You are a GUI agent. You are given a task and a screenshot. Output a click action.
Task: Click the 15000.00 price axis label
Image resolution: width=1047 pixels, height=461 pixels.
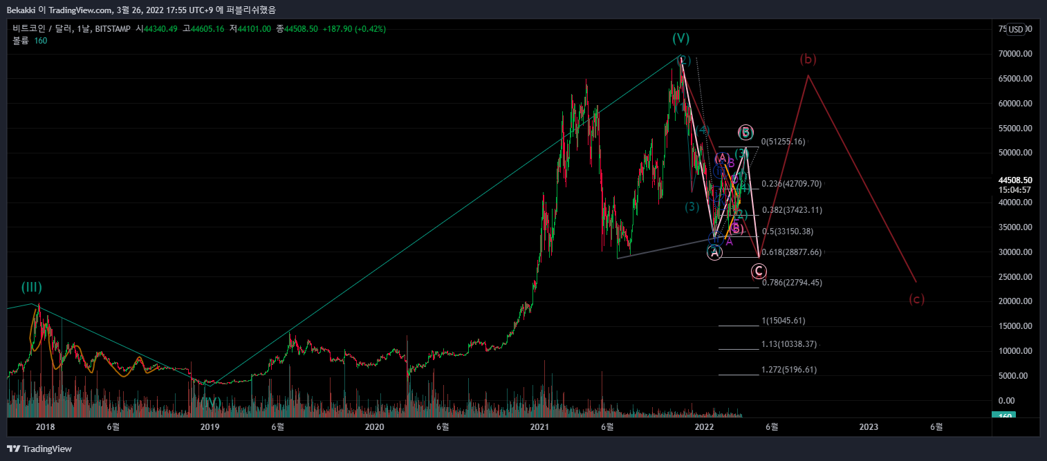(1015, 326)
